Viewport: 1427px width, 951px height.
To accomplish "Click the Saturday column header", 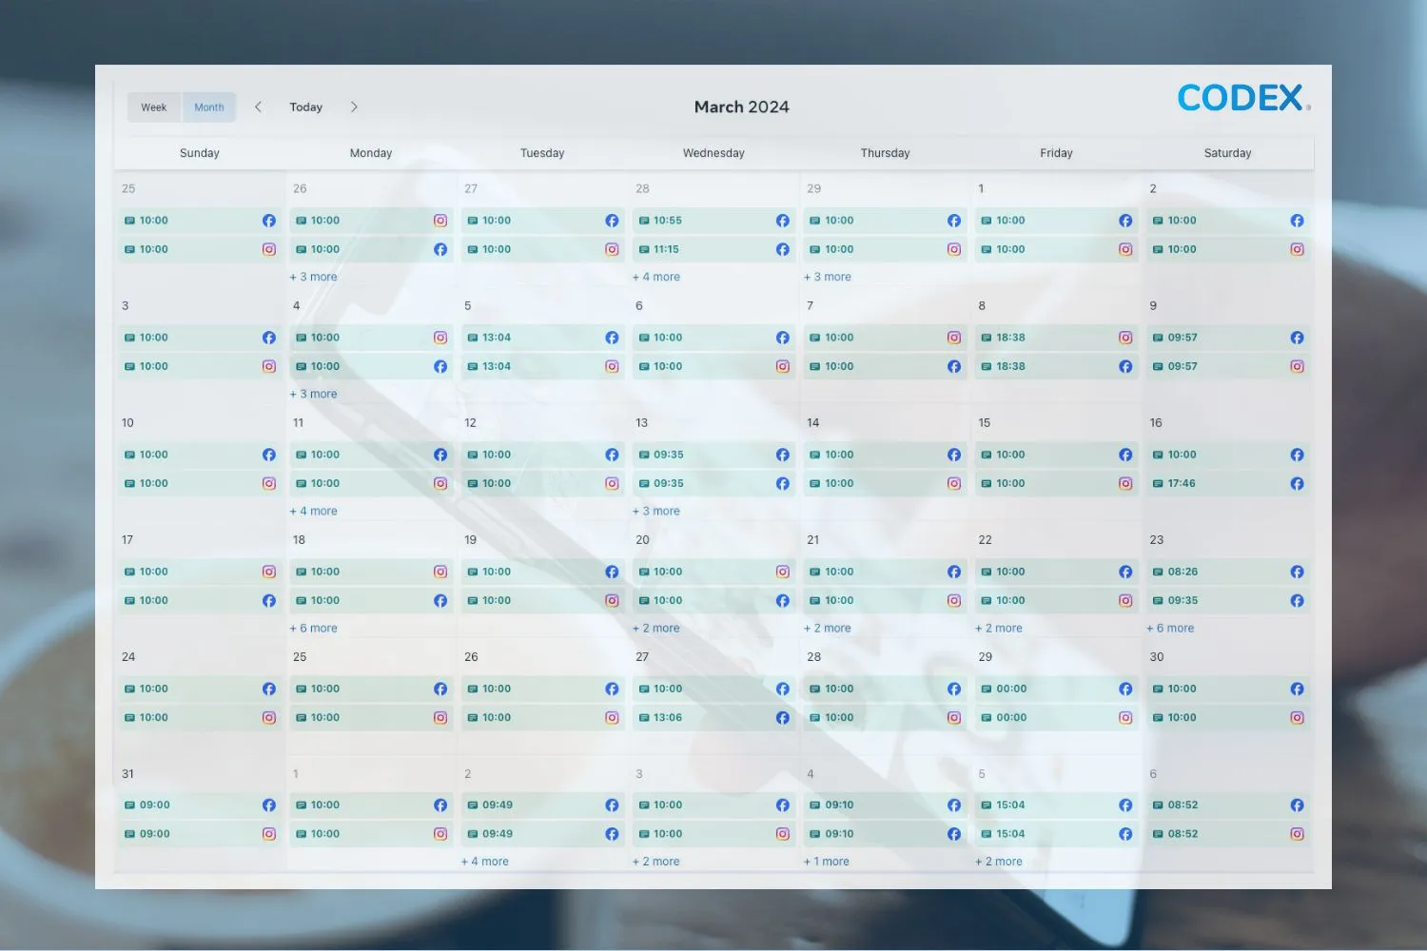I will (1227, 153).
